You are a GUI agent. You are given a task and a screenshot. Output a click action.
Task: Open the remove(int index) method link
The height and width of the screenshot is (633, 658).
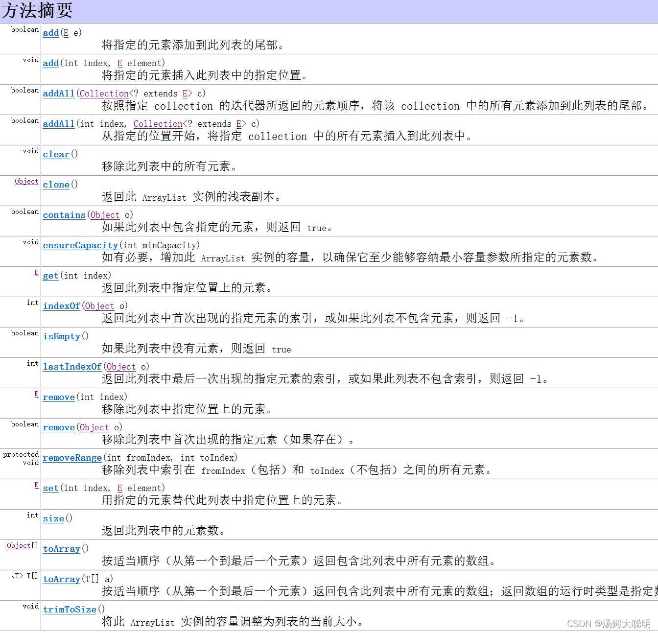tap(59, 397)
